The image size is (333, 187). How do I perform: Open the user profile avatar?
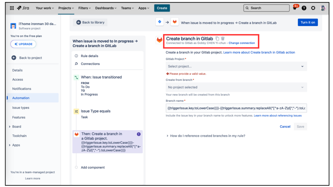pos(323,8)
